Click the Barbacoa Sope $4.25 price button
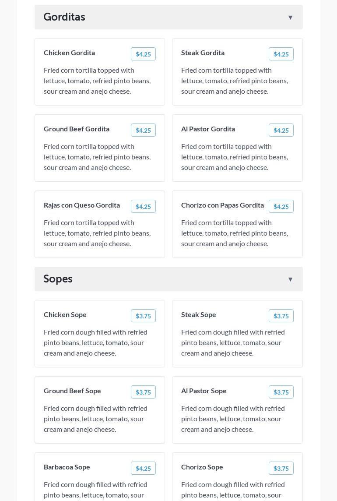337x501 pixels. 143,468
